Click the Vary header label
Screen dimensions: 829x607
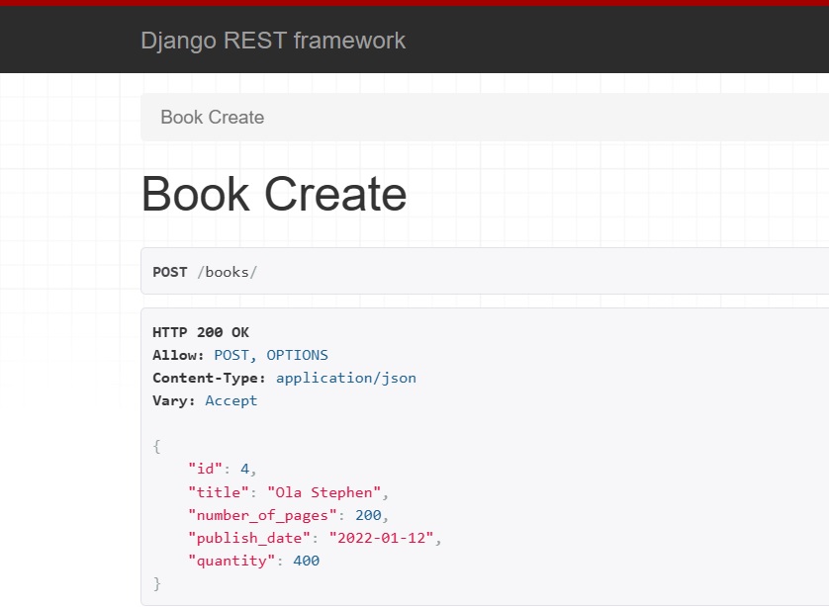point(173,400)
